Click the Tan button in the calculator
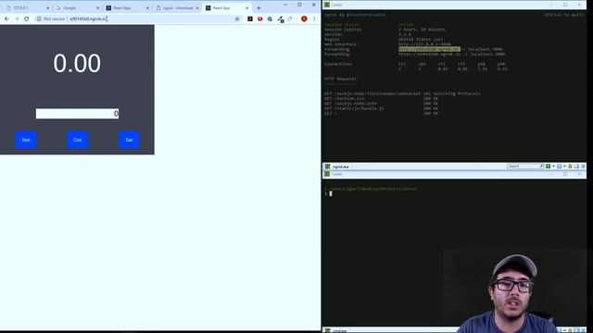The height and width of the screenshot is (333, 593). [x=129, y=140]
